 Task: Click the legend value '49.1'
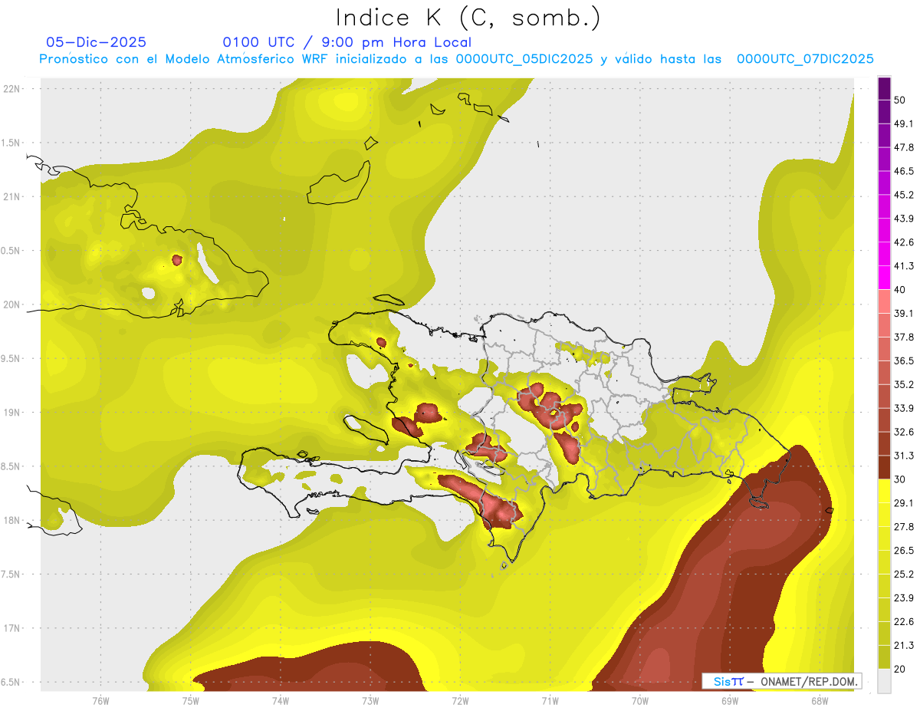(903, 123)
